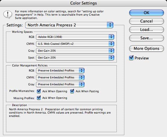Toggle Ask When Pasting checkbox

click(72, 91)
